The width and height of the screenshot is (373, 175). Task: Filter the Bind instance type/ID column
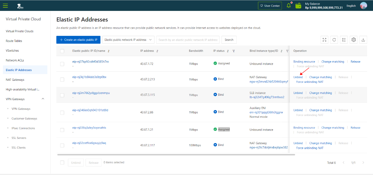(x=287, y=51)
